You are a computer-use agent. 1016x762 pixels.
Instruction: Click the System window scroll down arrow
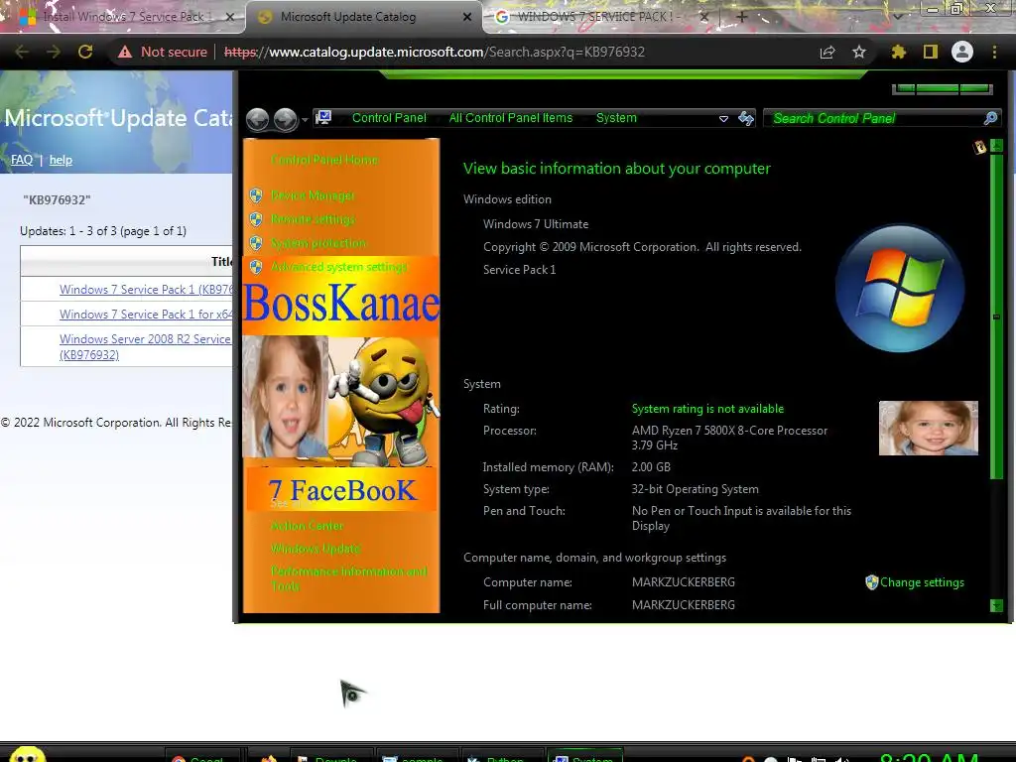tap(996, 606)
